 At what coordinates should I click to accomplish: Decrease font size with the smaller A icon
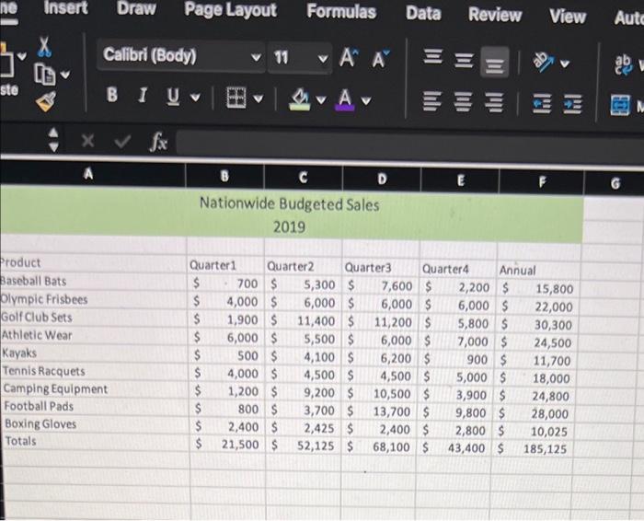coord(381,59)
